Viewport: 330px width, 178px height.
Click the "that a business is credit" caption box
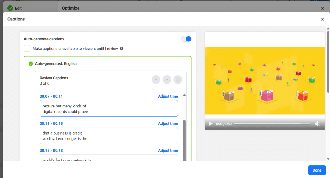[109, 136]
